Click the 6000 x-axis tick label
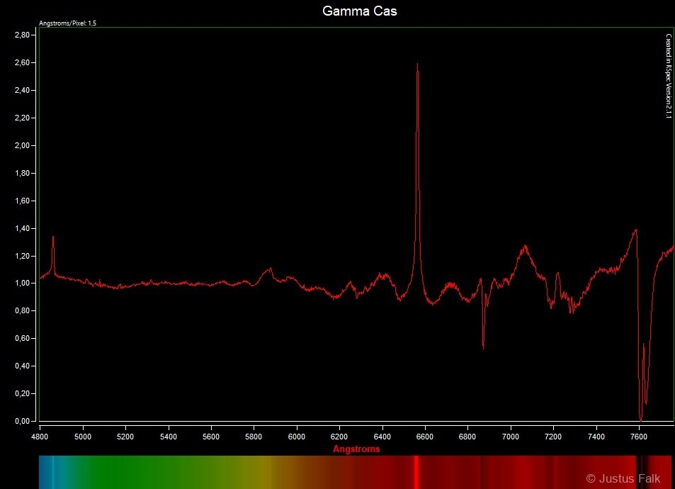This screenshot has width=675, height=489. (x=297, y=437)
